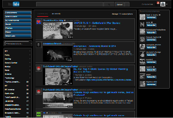Open channel avatar beside Celente Iraq video
The width and height of the screenshot is (173, 118).
pyautogui.click(x=39, y=91)
